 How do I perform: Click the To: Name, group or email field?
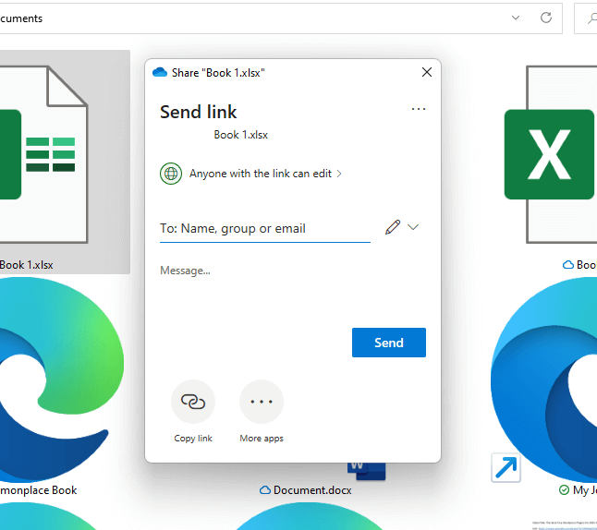tap(265, 228)
